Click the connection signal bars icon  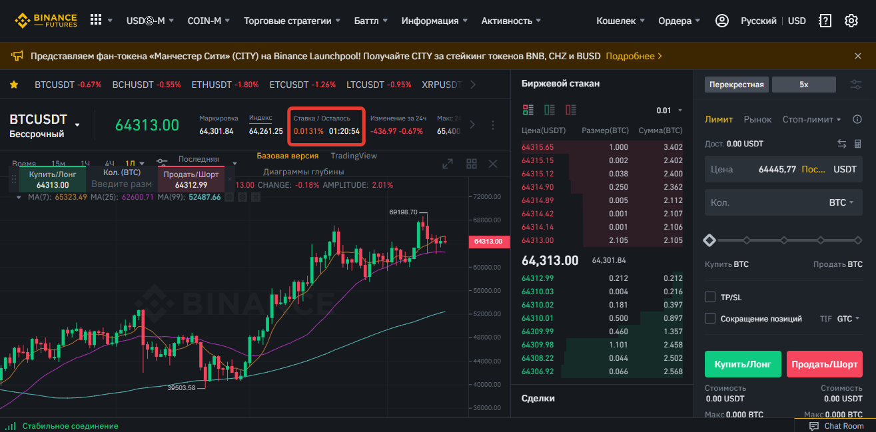pyautogui.click(x=11, y=425)
